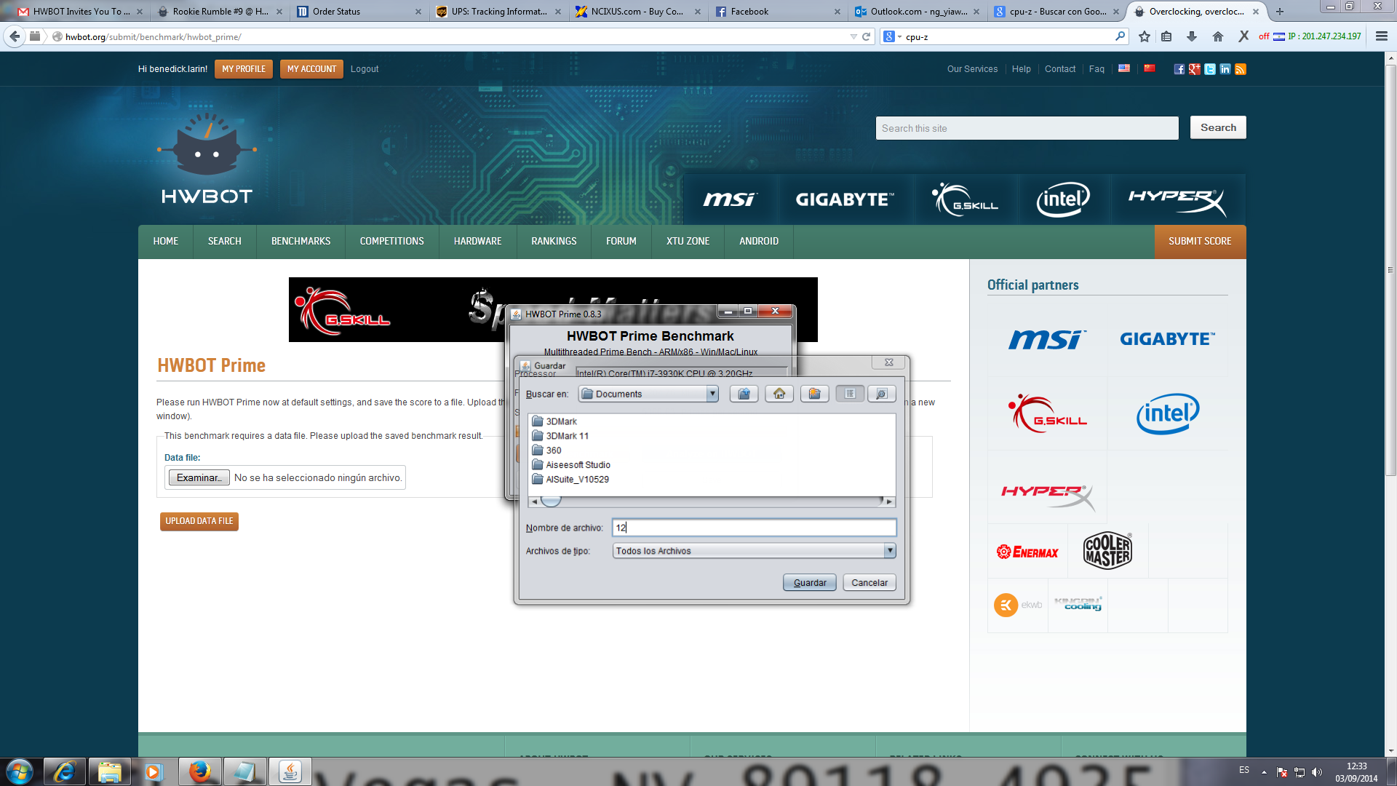Click the Nombre de archivo text field
Image resolution: width=1397 pixels, height=786 pixels.
(754, 528)
